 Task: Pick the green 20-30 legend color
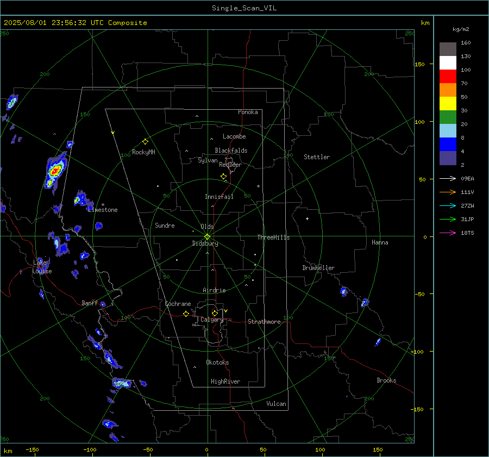pyautogui.click(x=448, y=117)
